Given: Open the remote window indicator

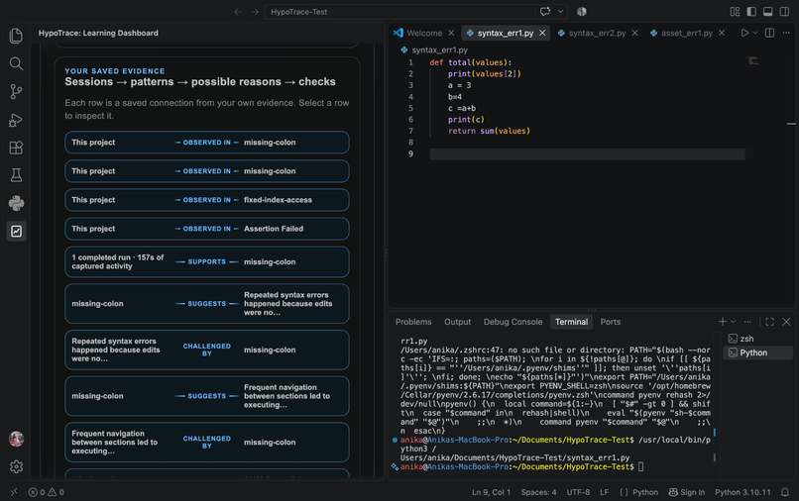Looking at the screenshot, I should tap(14, 492).
